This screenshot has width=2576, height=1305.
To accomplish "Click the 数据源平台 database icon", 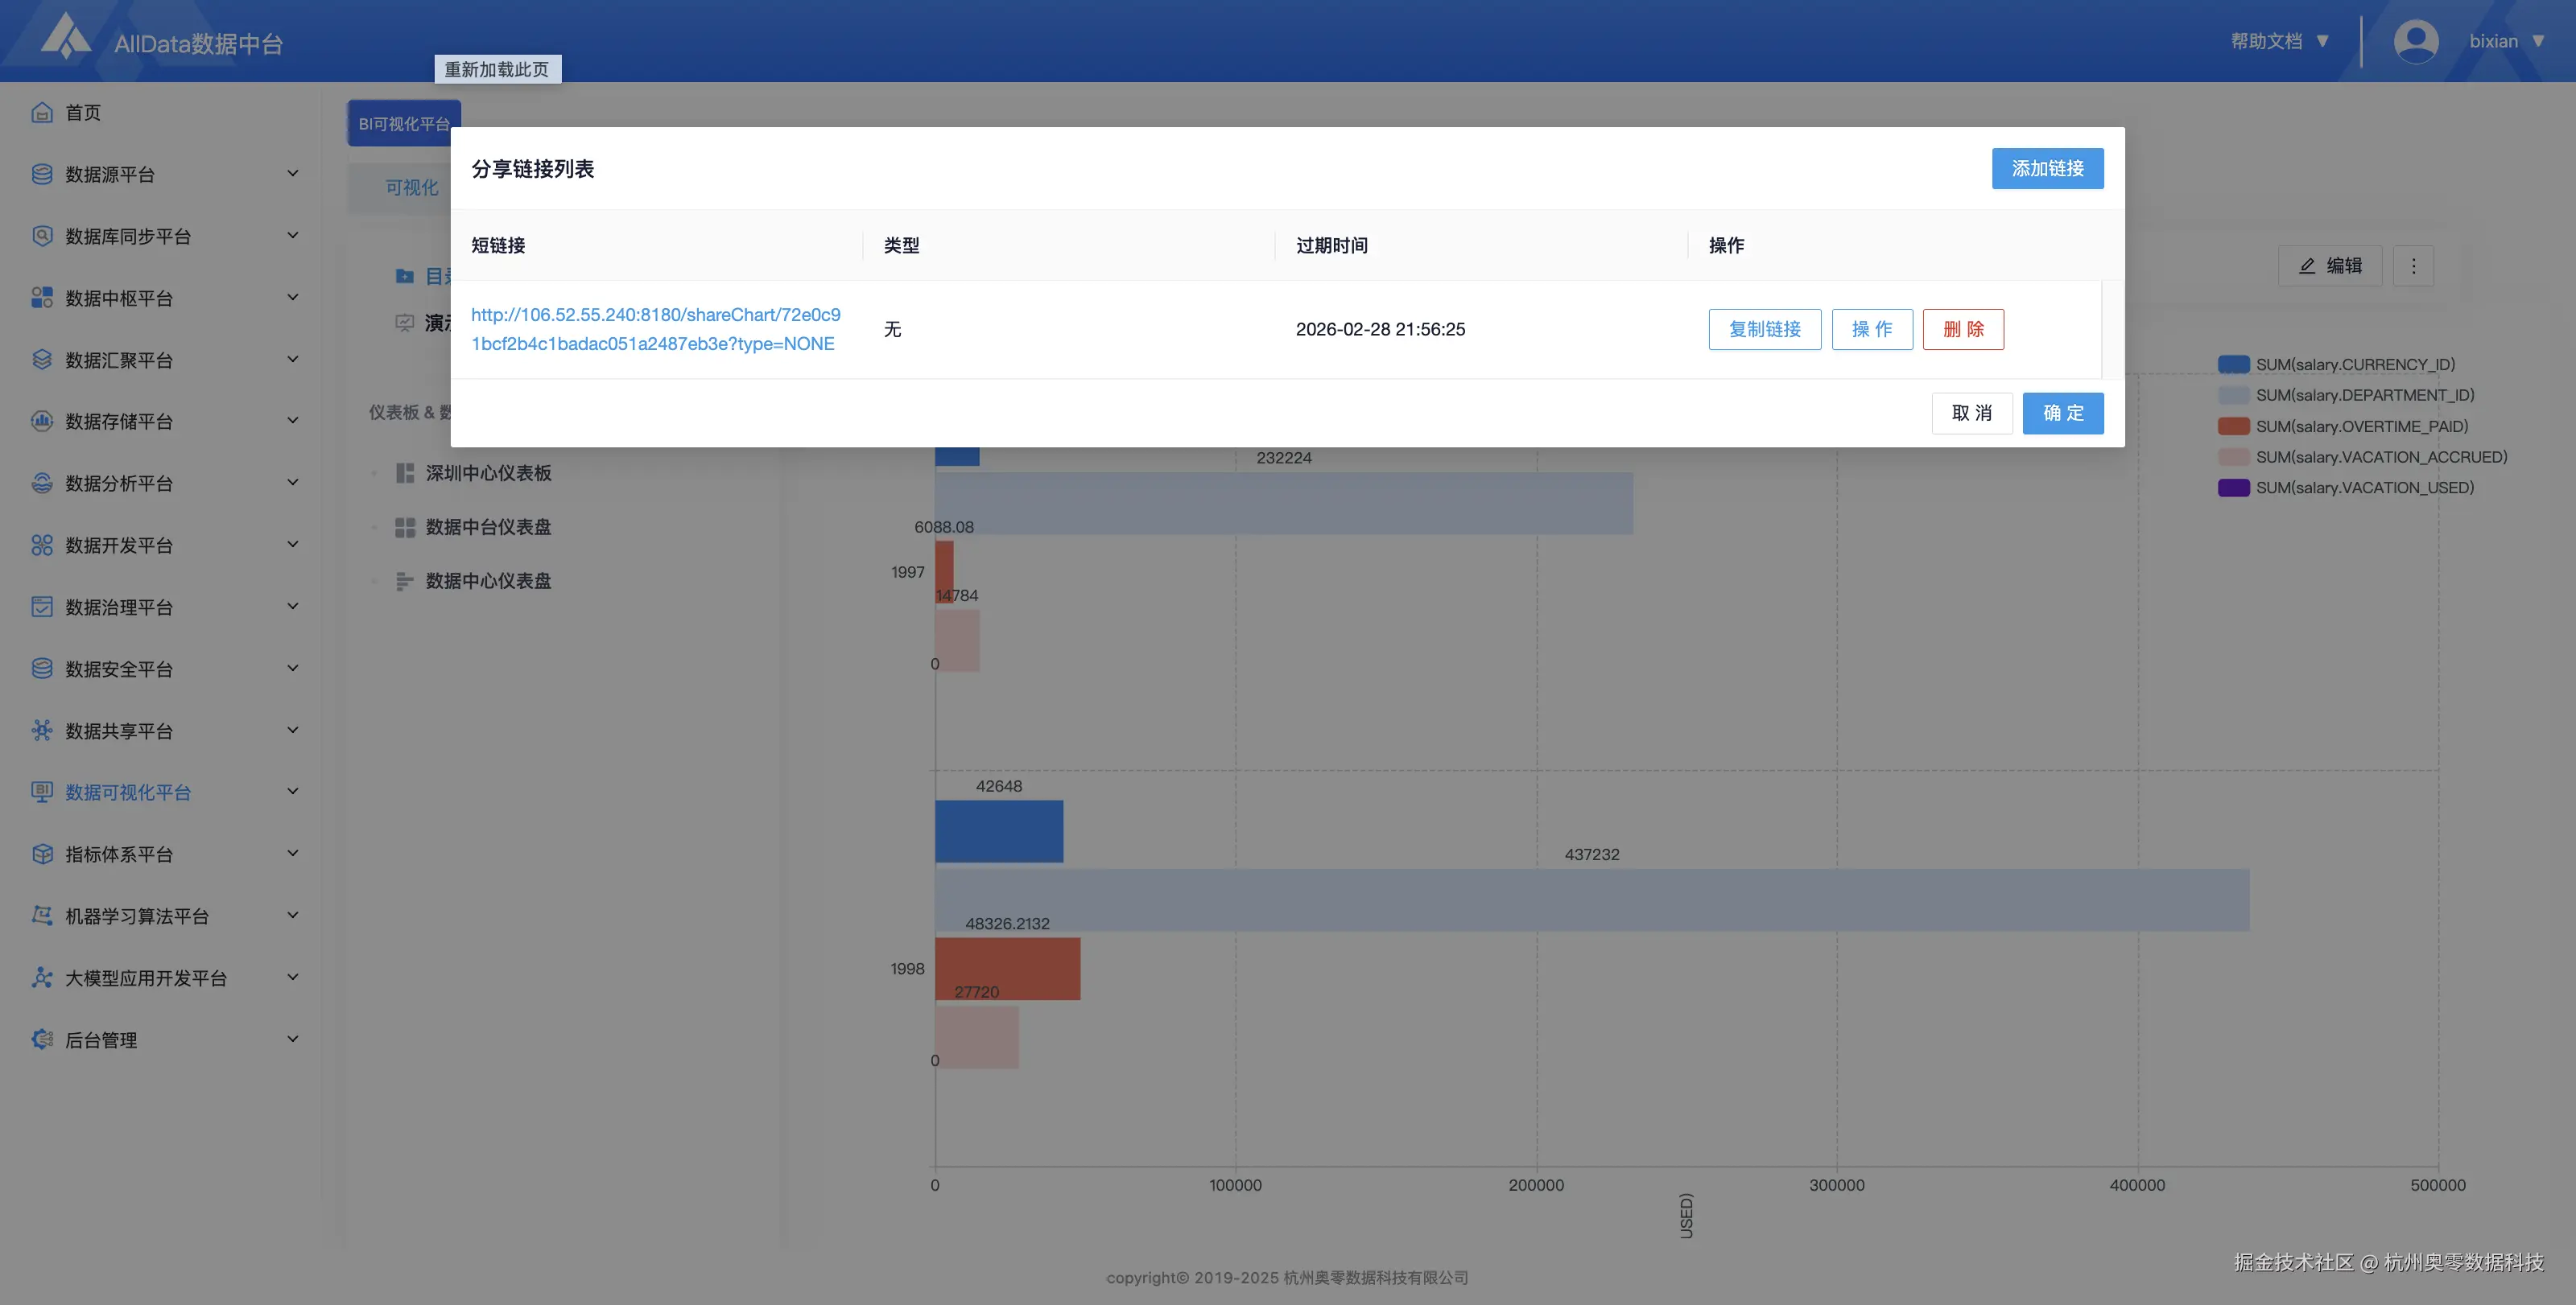I will (x=41, y=174).
